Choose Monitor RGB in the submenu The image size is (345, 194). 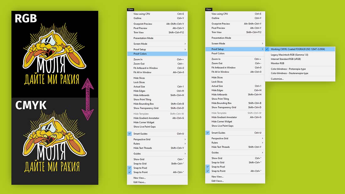[x=278, y=63]
